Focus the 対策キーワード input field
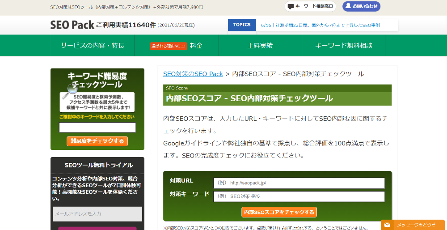The width and height of the screenshot is (447, 230). 299,196
